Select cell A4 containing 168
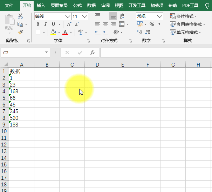The image size is (212, 192). click(x=21, y=91)
